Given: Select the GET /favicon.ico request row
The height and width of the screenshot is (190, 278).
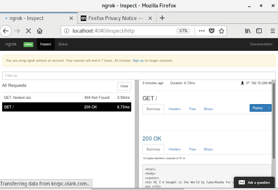Looking at the screenshot, I should click(x=66, y=98).
